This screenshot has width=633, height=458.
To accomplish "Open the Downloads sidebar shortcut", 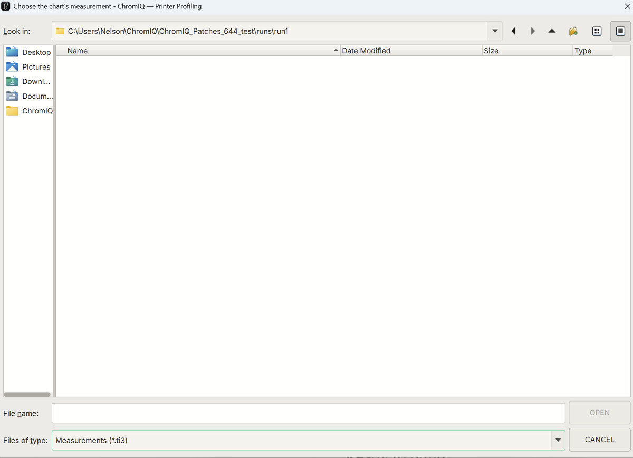I will 28,82.
